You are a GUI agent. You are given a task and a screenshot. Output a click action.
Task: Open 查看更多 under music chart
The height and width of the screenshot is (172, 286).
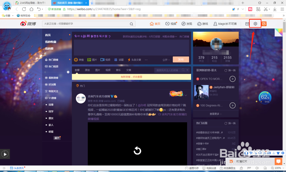215,114
